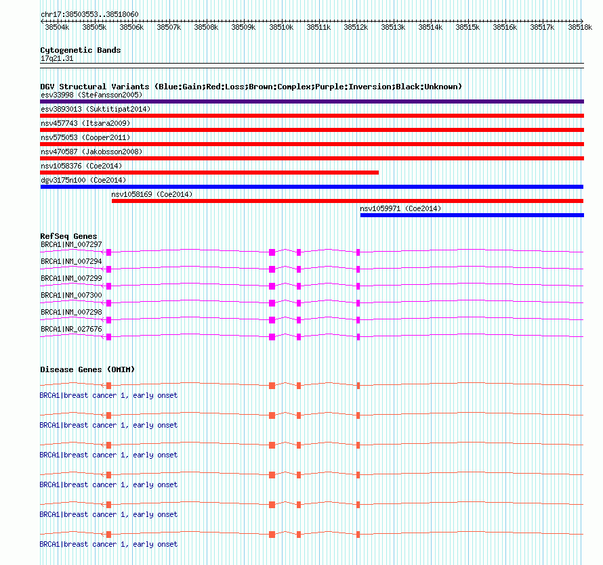Click the 38510k ruler position label
The width and height of the screenshot is (603, 565).
tap(281, 27)
